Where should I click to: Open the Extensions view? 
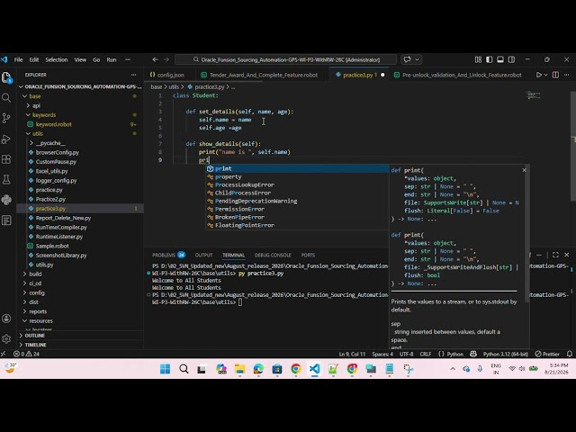click(6, 159)
